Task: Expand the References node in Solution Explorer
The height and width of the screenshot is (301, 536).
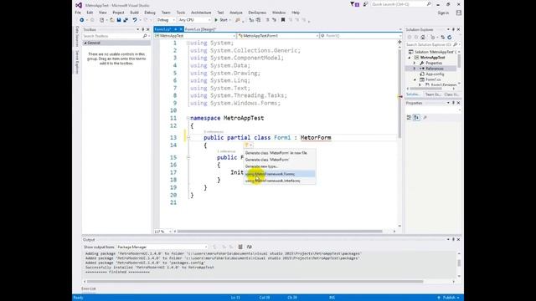Action: (x=415, y=69)
